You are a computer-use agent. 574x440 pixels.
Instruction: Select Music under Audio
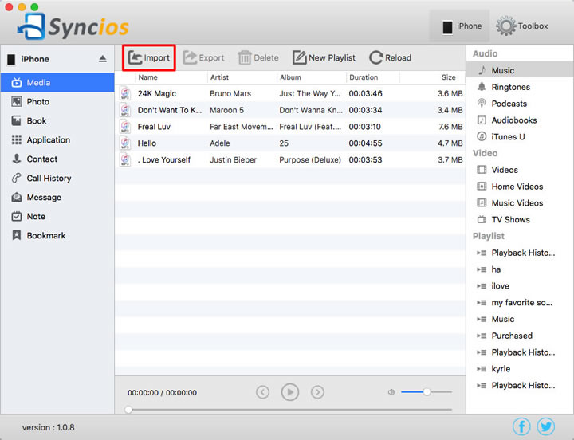click(x=520, y=70)
